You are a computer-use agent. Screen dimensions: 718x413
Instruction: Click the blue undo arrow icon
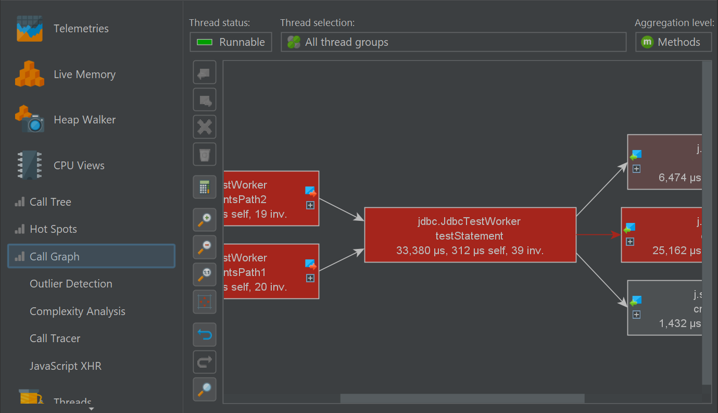pos(205,335)
